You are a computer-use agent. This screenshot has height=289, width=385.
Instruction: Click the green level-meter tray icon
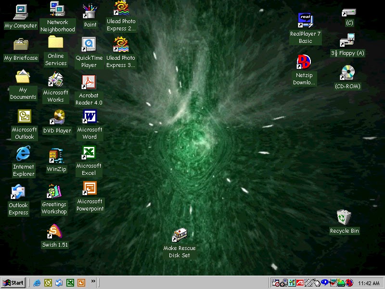[292, 283]
